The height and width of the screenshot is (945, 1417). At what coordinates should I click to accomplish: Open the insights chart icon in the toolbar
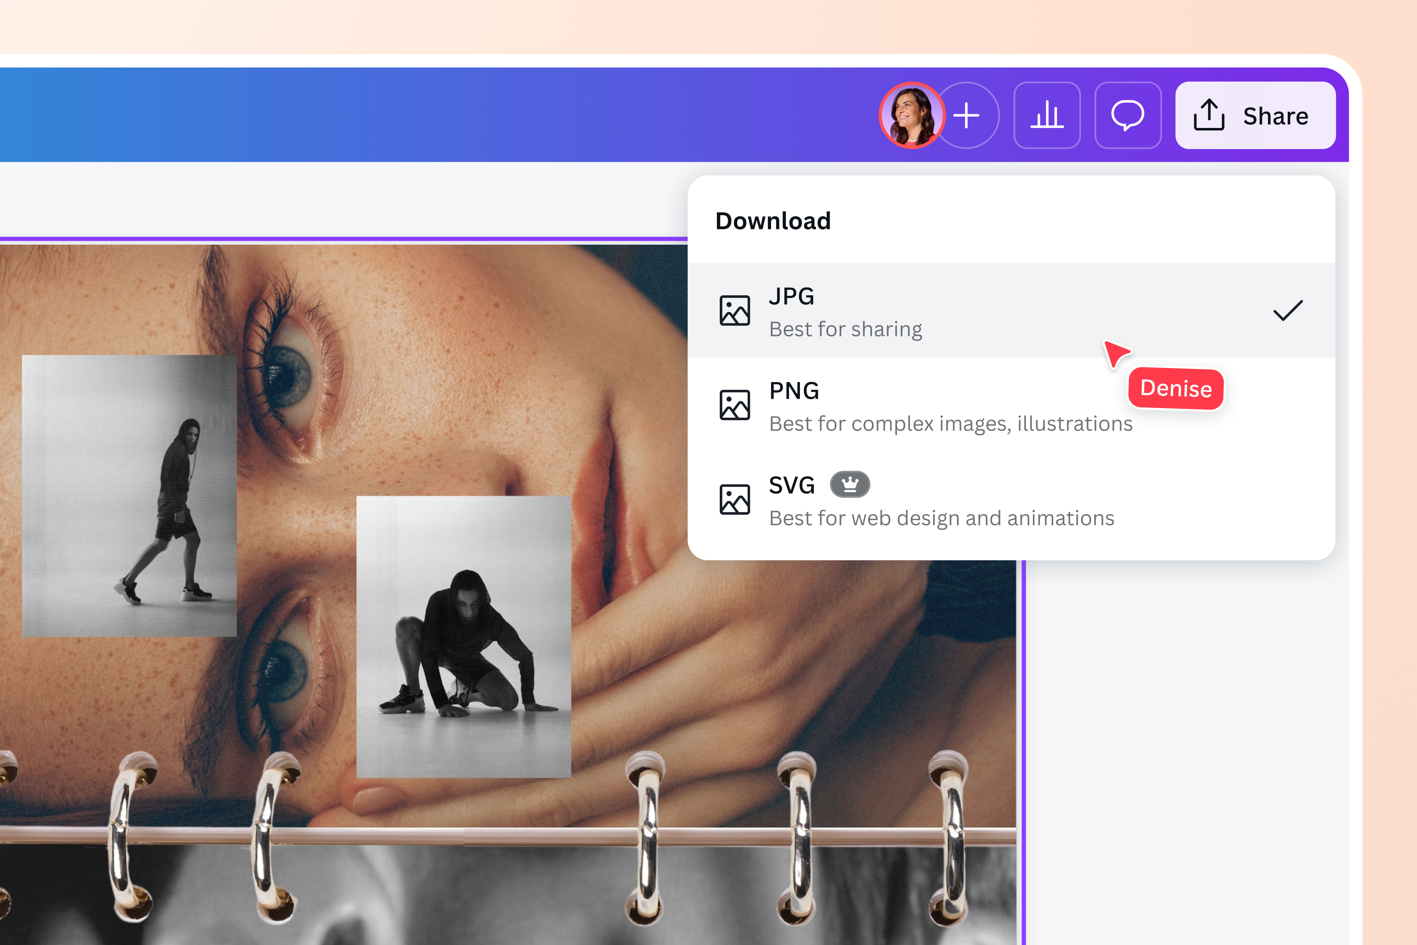click(1047, 115)
